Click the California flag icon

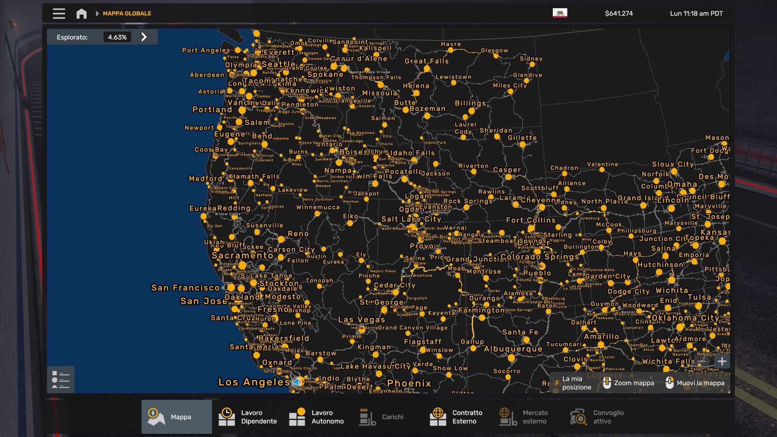(x=560, y=13)
